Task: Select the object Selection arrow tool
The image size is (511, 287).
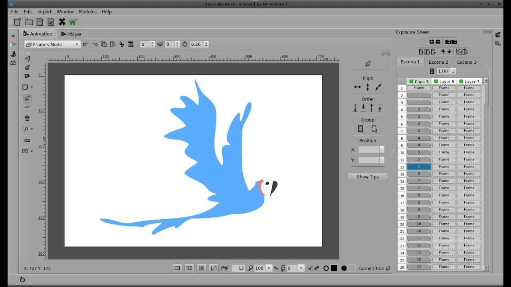Action: pyautogui.click(x=27, y=98)
